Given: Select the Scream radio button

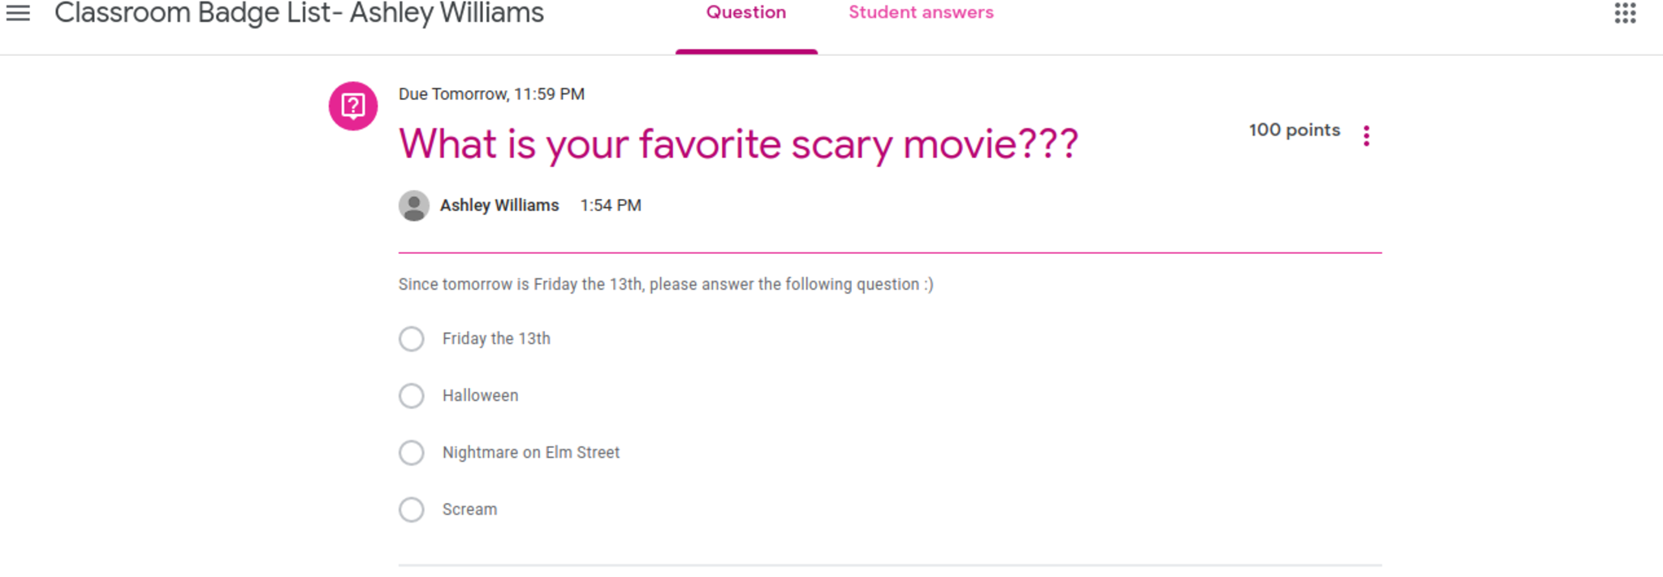Looking at the screenshot, I should 412,509.
